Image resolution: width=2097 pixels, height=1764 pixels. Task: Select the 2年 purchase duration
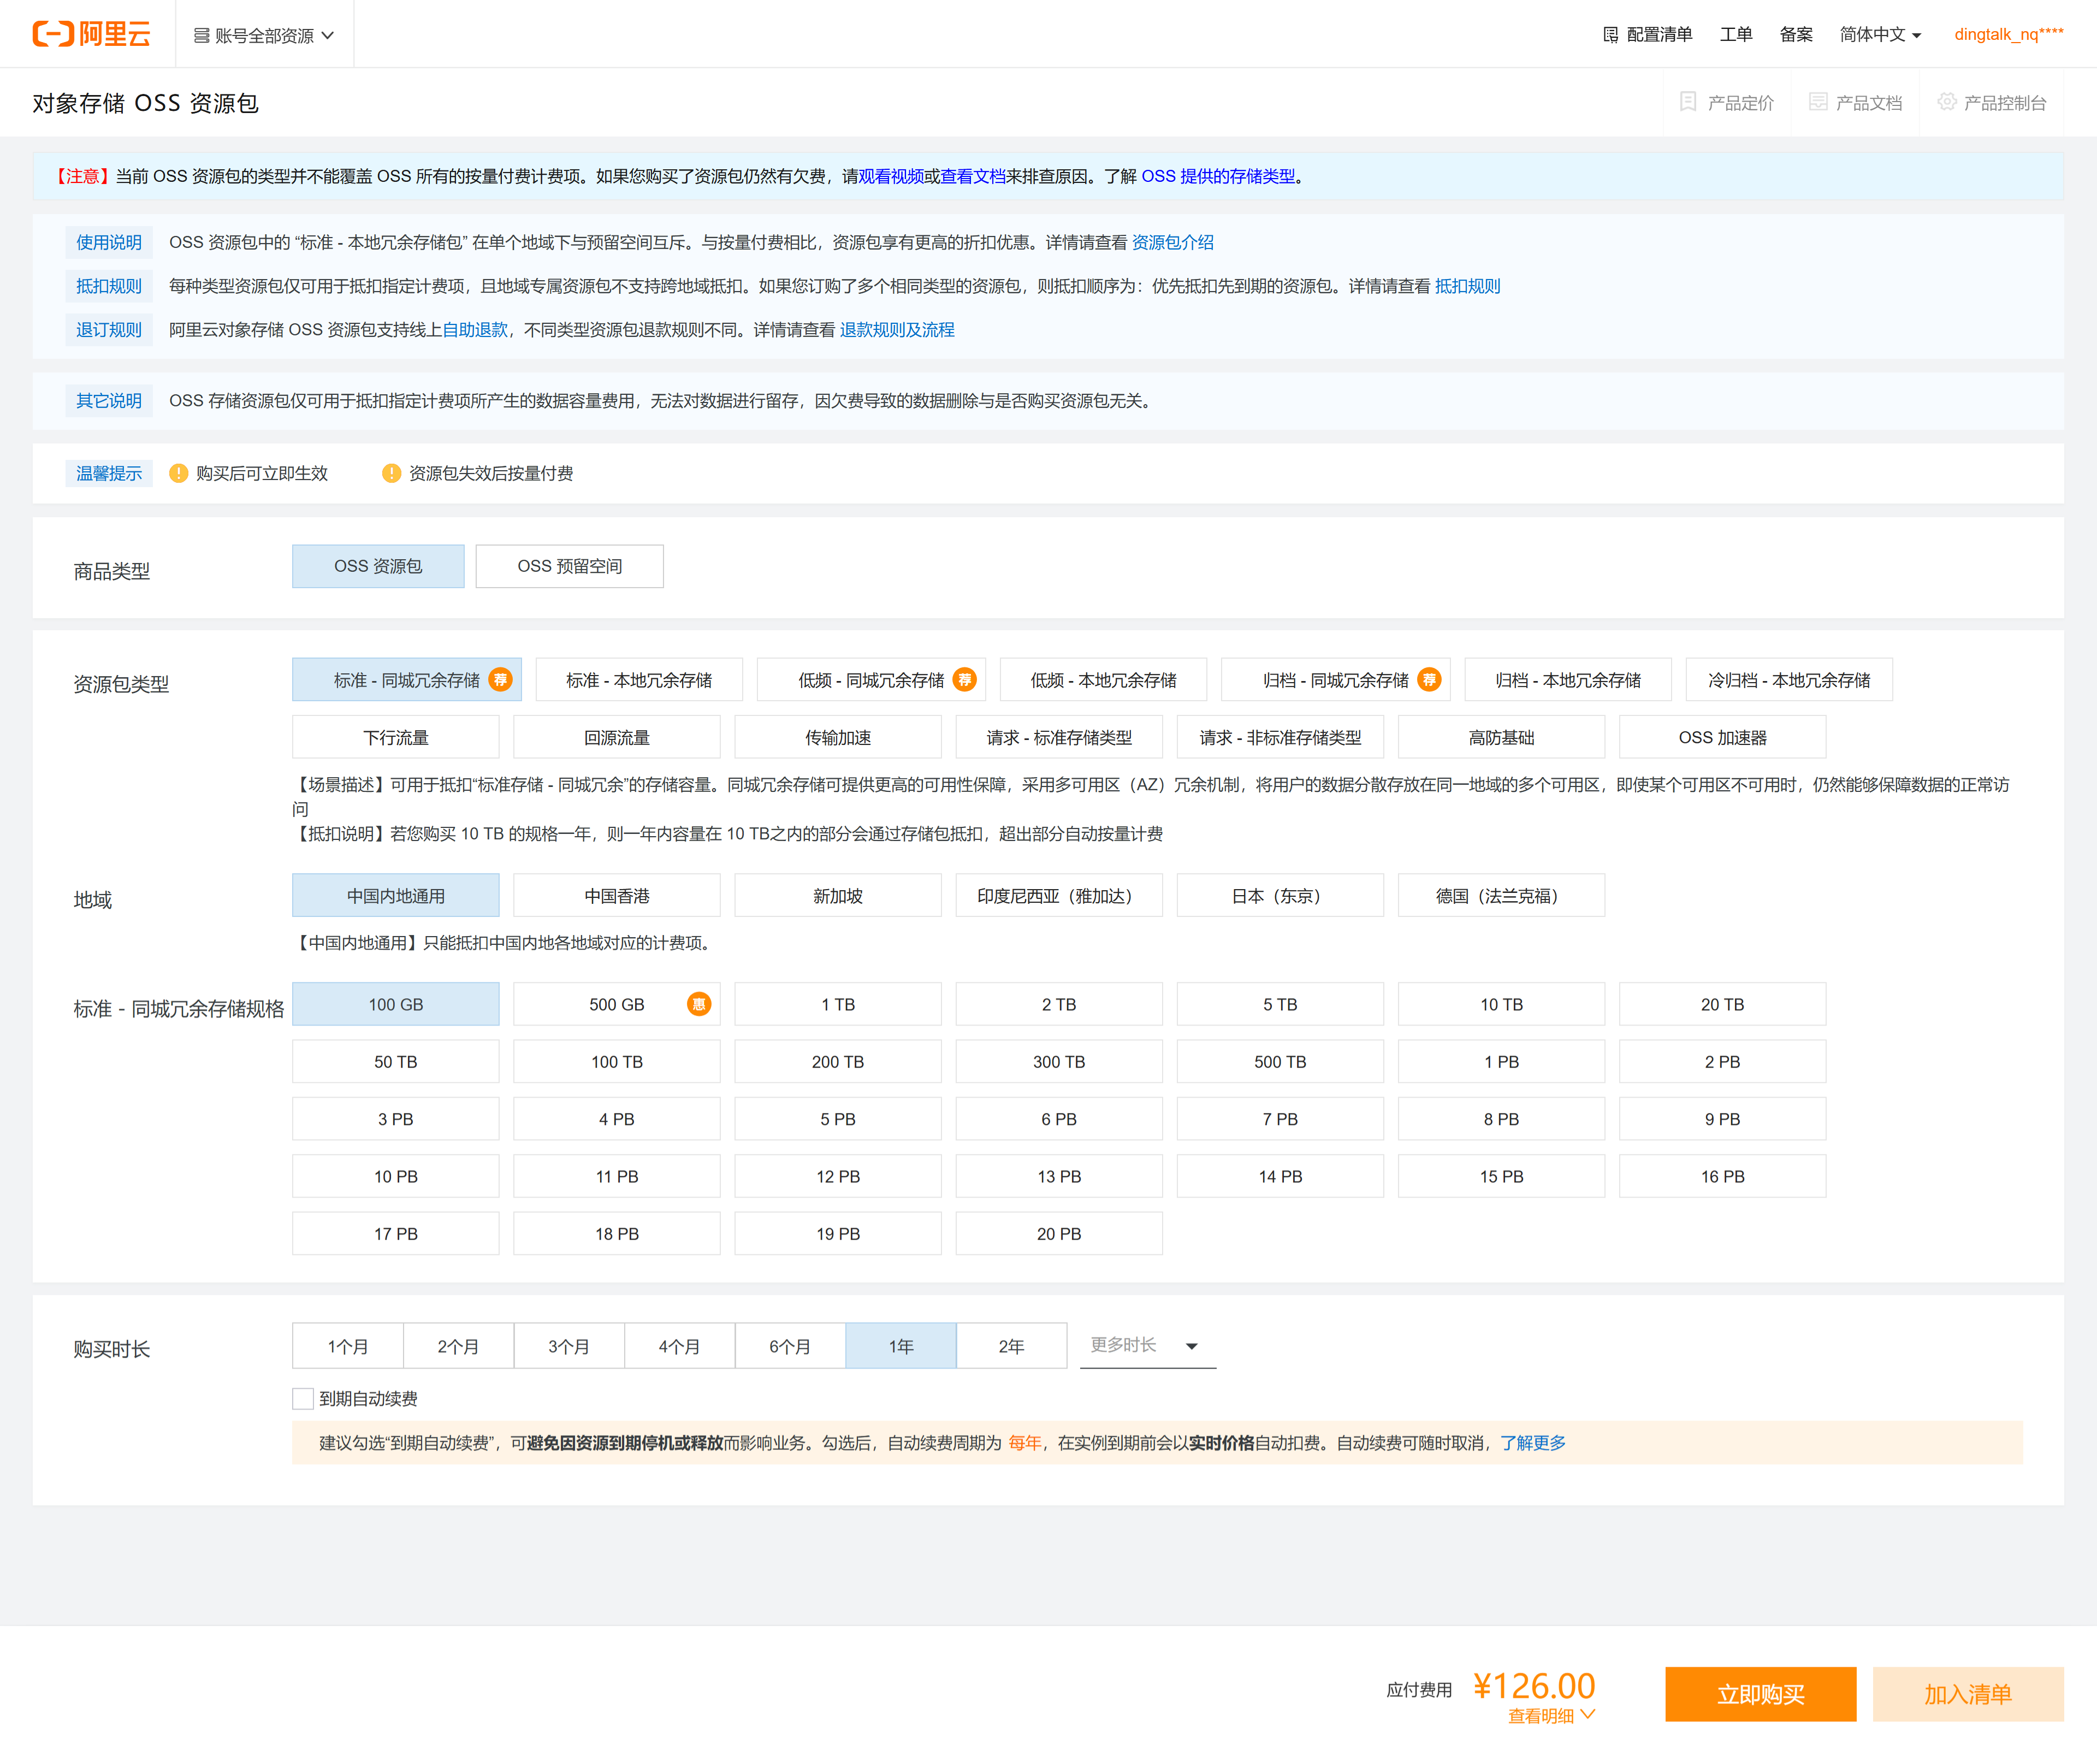pos(1011,1346)
